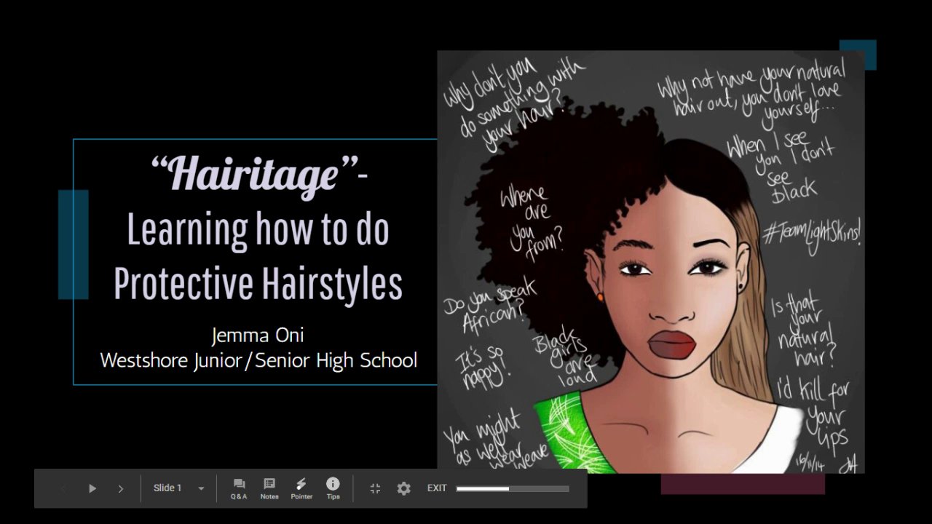Click the slide title "Hairitage"
932x524 pixels.
[x=254, y=176]
